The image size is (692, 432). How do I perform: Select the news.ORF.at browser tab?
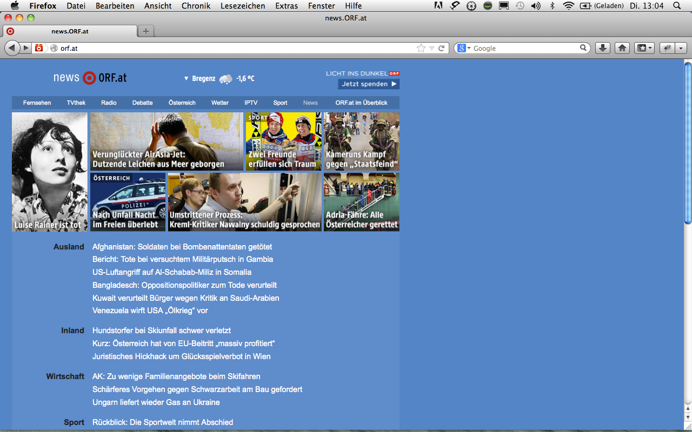70,31
